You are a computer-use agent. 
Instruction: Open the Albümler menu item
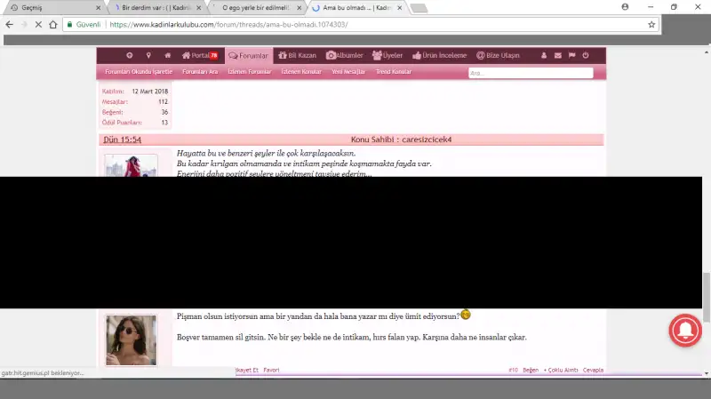(x=344, y=55)
